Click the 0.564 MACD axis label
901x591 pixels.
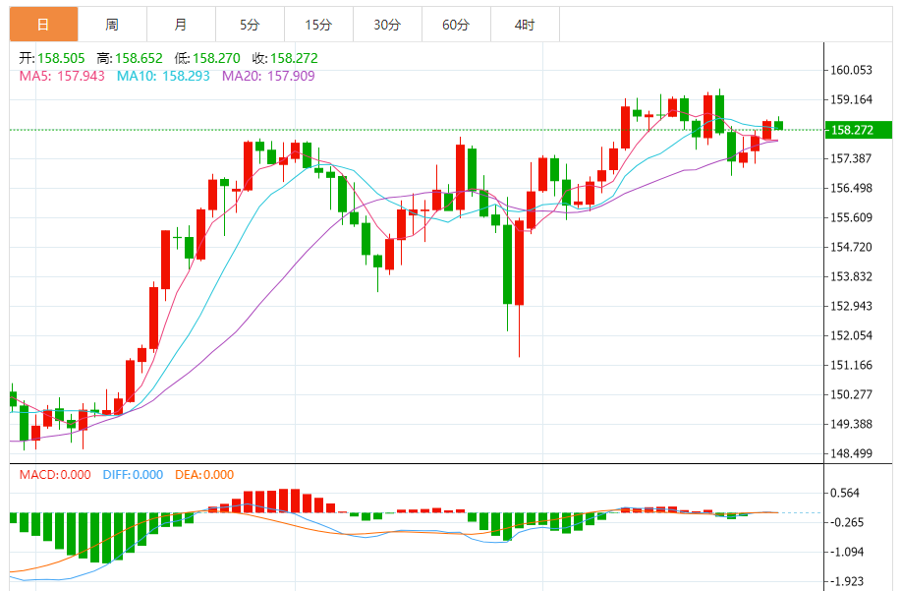(x=845, y=493)
